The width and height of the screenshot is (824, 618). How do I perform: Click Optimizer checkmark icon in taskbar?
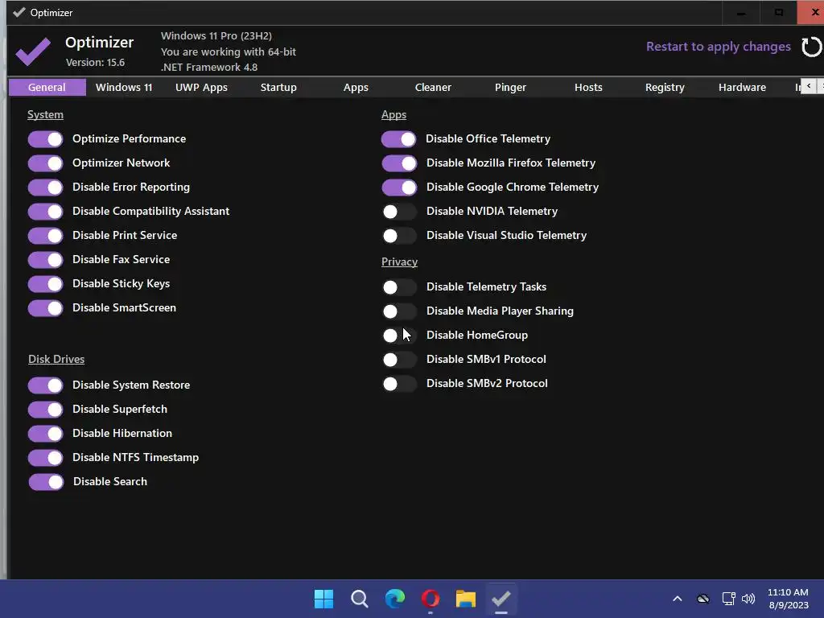tap(501, 599)
